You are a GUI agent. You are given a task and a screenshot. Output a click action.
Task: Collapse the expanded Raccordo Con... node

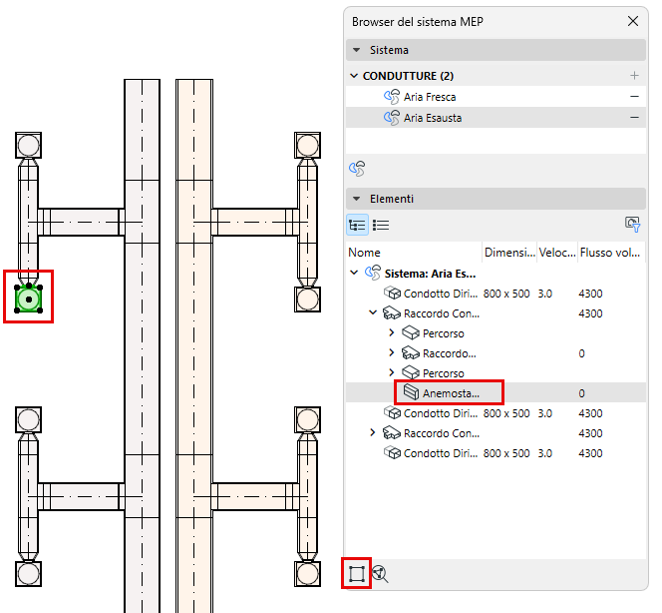pyautogui.click(x=373, y=312)
